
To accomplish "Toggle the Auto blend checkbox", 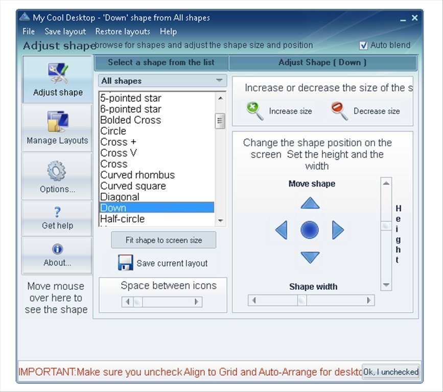I will pos(363,45).
